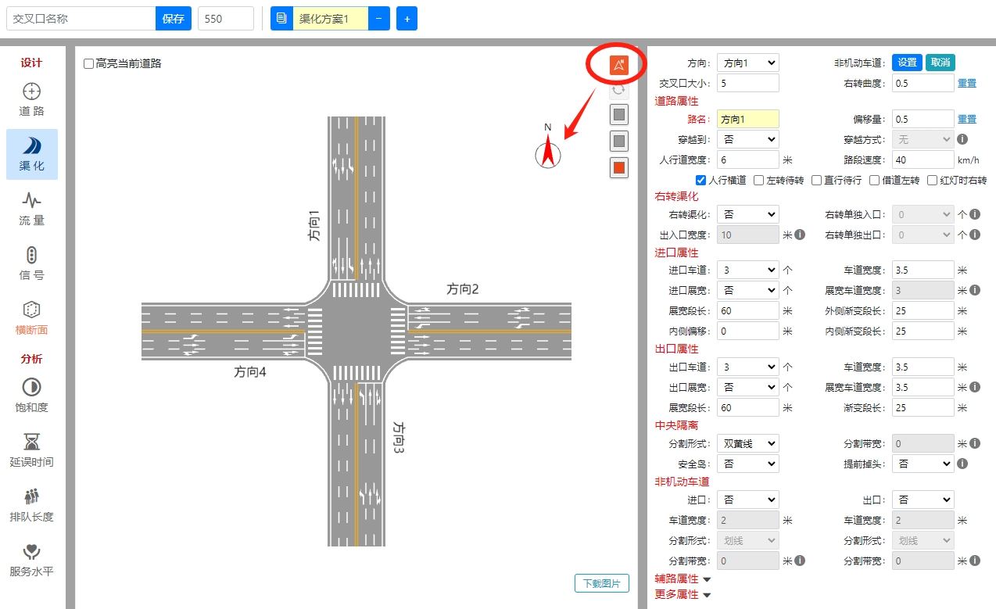Open the 提前掉头 dropdown
Screen dimensions: 996x609
coord(923,464)
